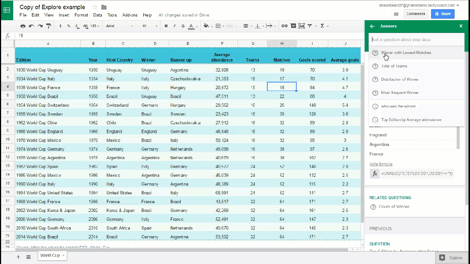
Task: Click the blue Share button
Action: click(442, 14)
